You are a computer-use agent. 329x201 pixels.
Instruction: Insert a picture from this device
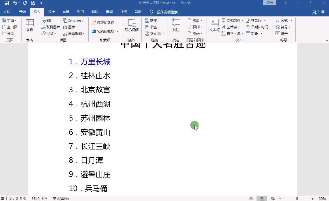pos(48,20)
